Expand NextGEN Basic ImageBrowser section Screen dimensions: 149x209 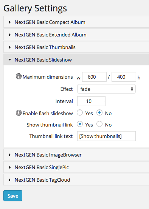(x=76, y=155)
